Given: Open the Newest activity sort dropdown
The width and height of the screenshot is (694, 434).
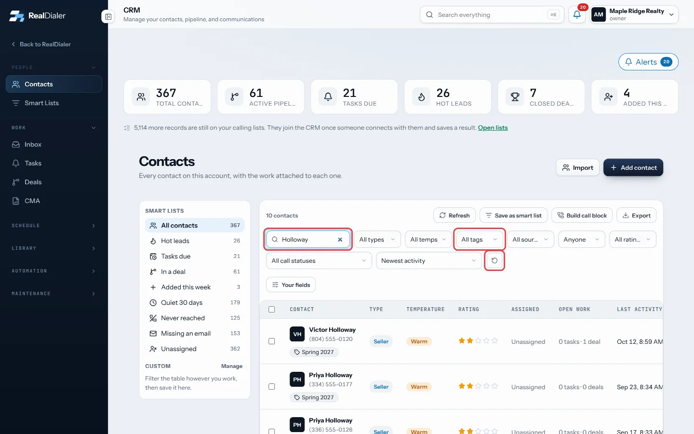Looking at the screenshot, I should tap(429, 261).
